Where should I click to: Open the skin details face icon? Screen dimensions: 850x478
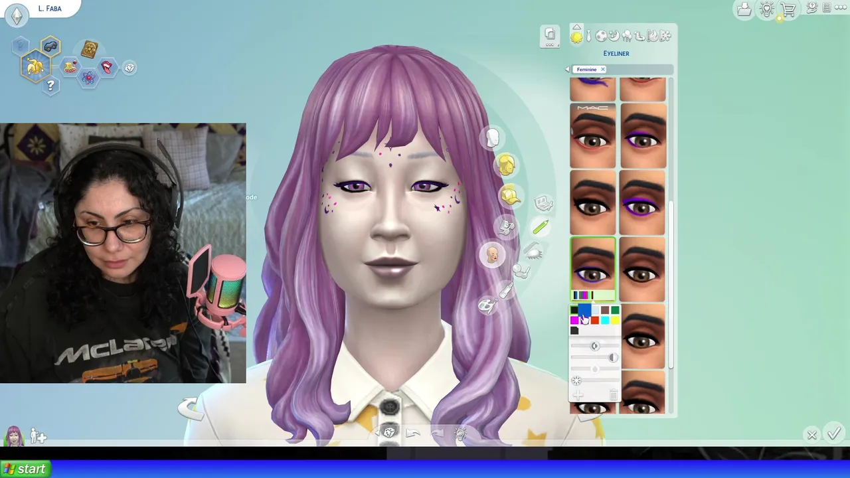coord(492,255)
